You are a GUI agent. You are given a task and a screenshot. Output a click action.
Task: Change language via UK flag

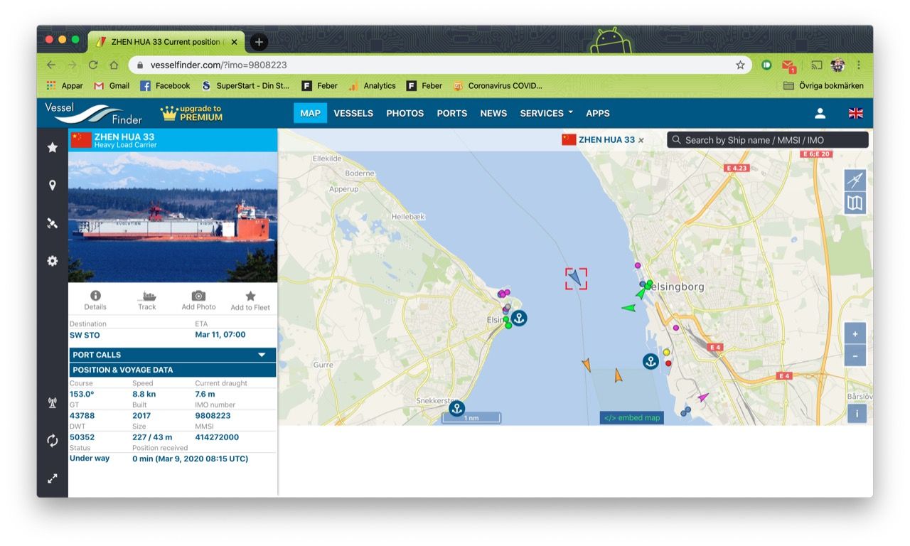tap(856, 113)
